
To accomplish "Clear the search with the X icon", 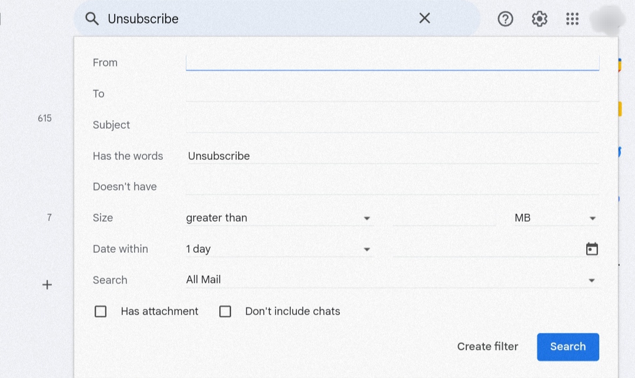I will [425, 18].
